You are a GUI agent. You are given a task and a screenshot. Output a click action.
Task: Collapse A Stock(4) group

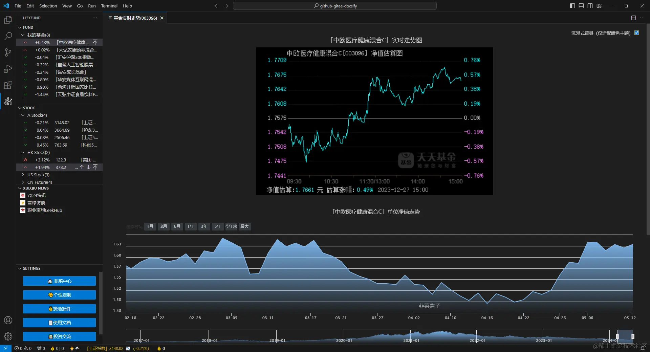(23, 115)
